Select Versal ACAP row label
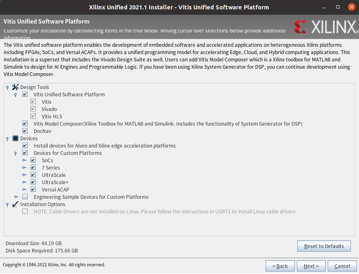 55,190
